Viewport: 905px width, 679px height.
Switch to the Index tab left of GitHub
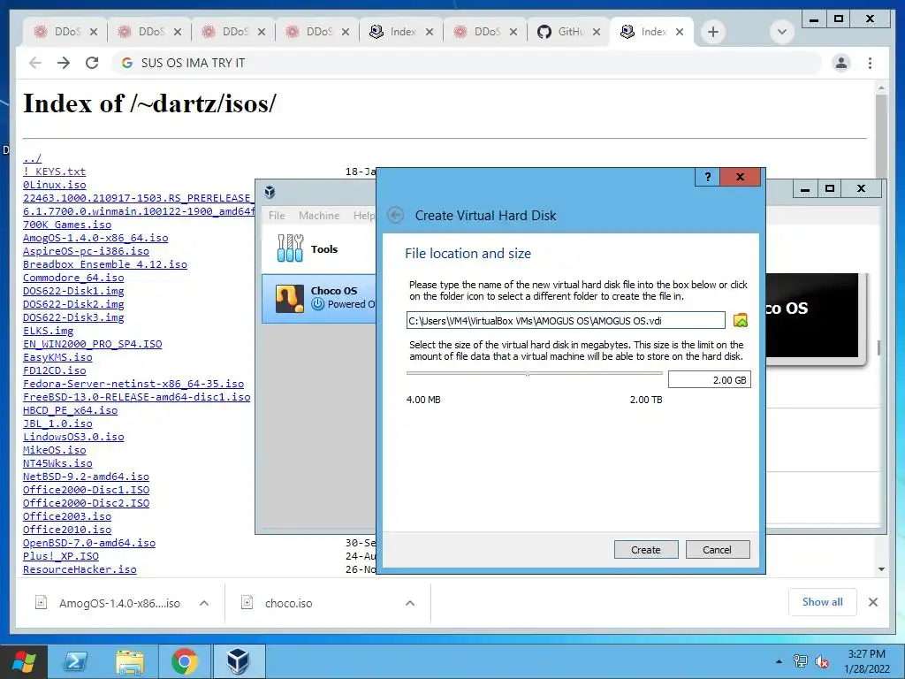[x=402, y=32]
